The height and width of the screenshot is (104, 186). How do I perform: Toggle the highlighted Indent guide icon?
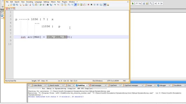coord(75,5)
